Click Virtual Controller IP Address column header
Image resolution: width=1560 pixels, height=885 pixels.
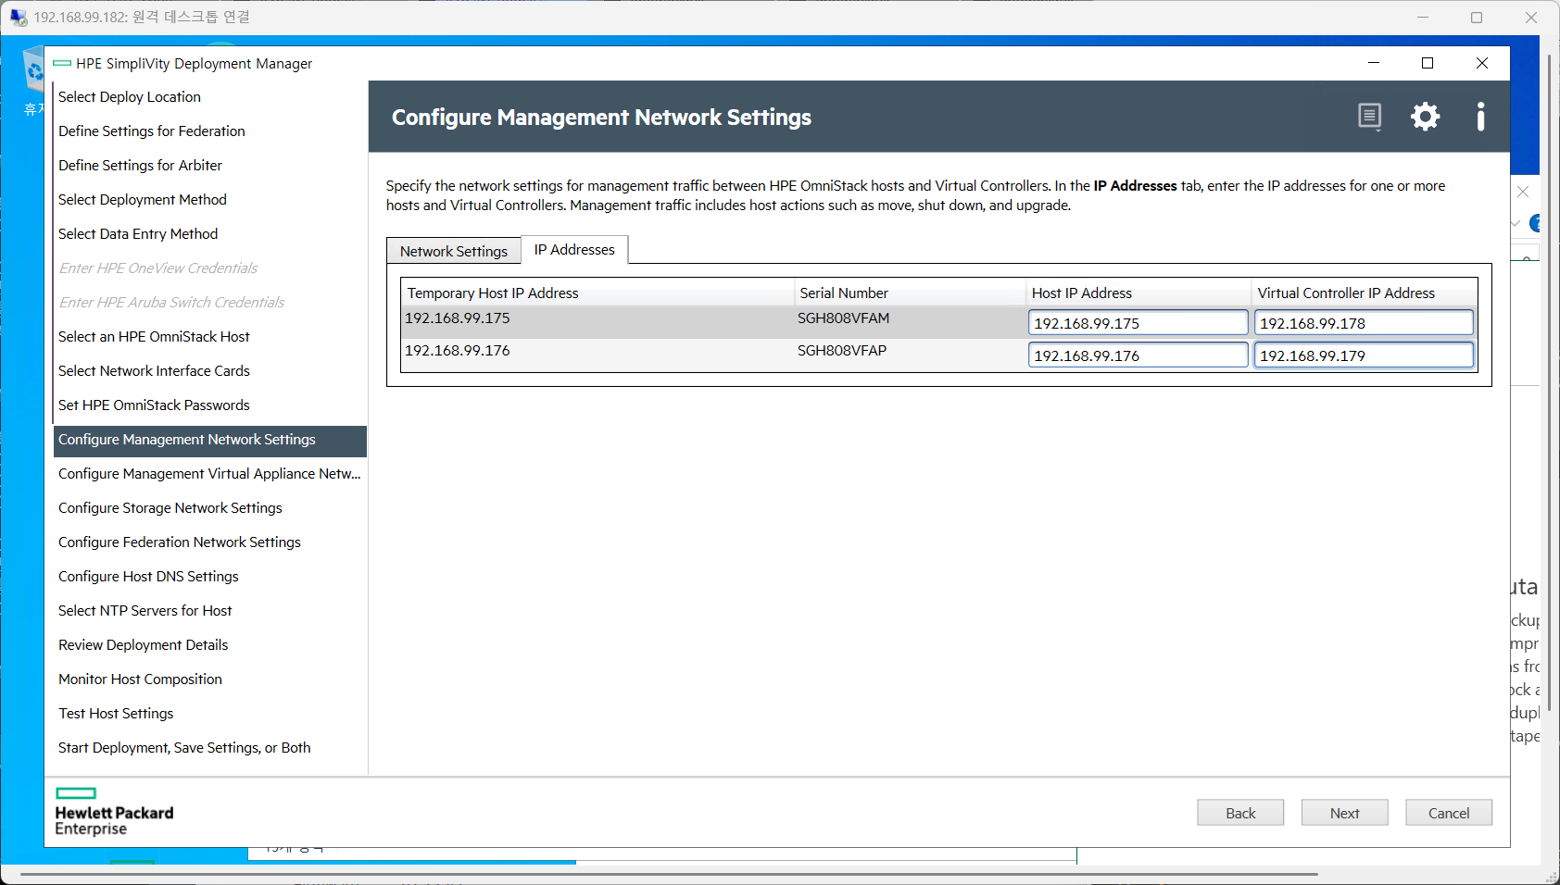[x=1364, y=293]
